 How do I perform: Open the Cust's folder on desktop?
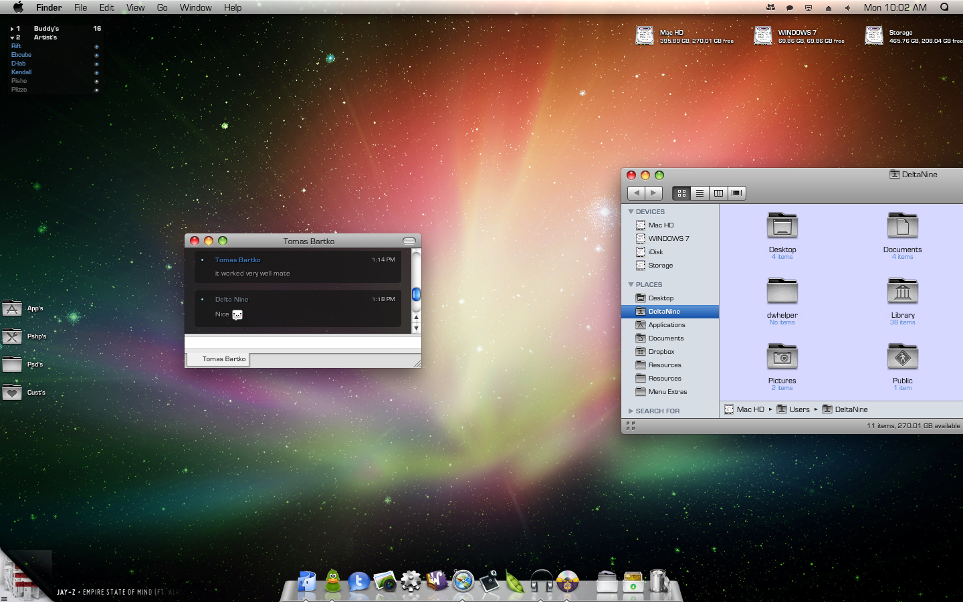coord(12,393)
